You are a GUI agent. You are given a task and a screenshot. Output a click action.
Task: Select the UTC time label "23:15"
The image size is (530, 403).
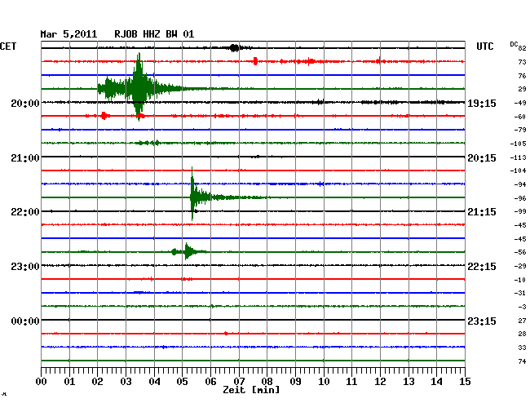(482, 321)
